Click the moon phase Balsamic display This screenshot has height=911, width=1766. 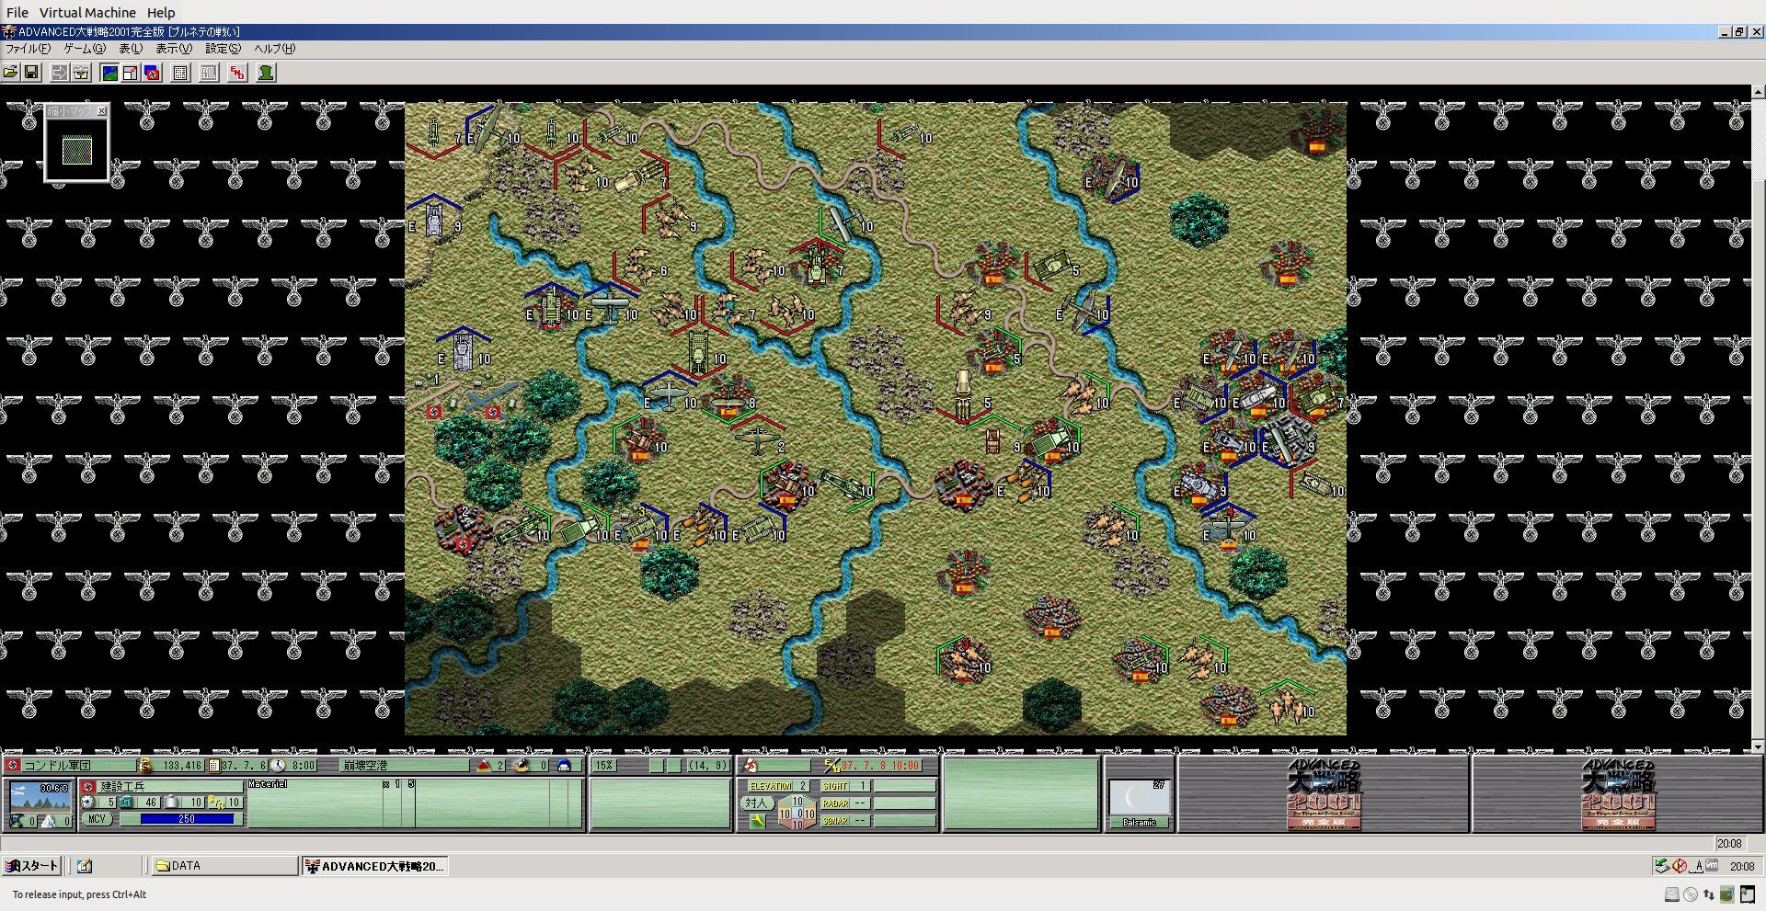pyautogui.click(x=1139, y=803)
